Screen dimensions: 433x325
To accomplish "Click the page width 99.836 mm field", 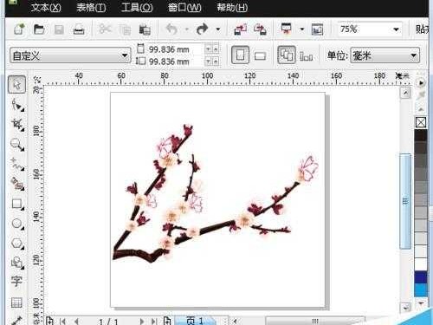I will (x=176, y=49).
